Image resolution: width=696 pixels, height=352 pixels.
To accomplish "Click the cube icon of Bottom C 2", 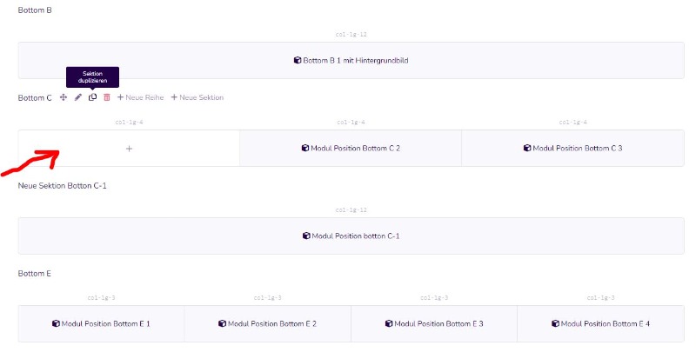I will [305, 148].
